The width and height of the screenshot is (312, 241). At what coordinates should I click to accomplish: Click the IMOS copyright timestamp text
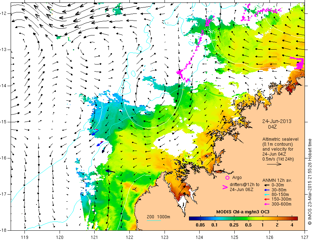pyautogui.click(x=310, y=182)
